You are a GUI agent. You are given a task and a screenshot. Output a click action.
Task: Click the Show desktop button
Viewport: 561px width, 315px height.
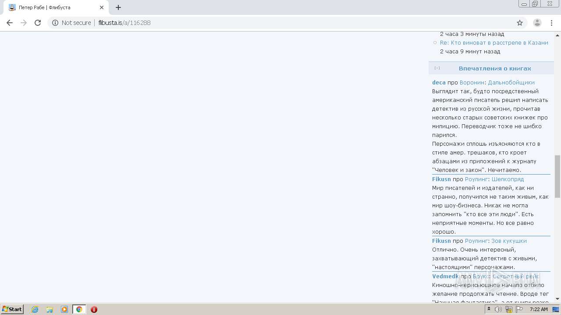pos(557,309)
